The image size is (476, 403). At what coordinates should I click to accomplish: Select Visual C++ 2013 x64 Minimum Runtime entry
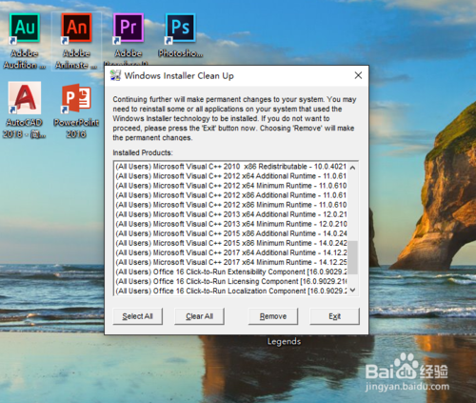[x=230, y=224]
